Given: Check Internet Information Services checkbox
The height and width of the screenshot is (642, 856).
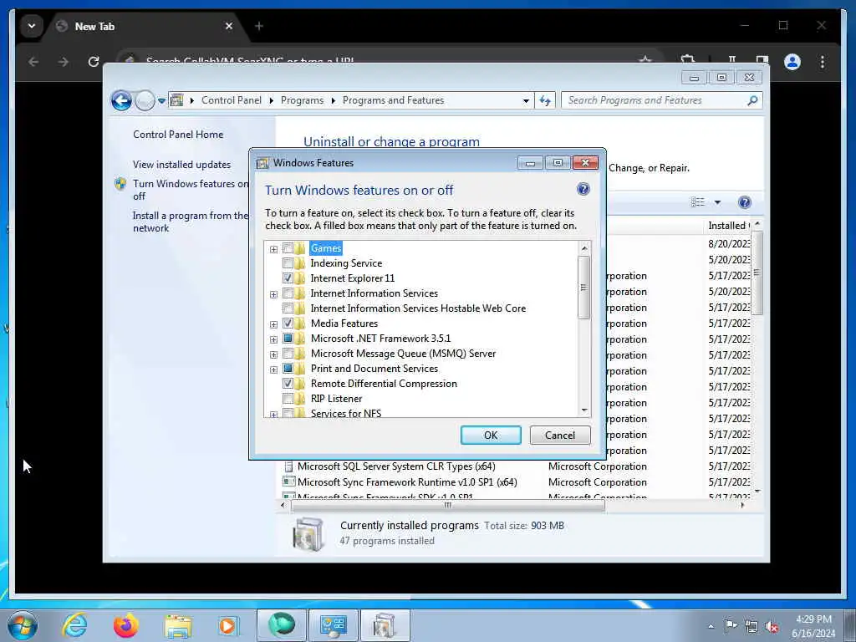Looking at the screenshot, I should point(288,293).
